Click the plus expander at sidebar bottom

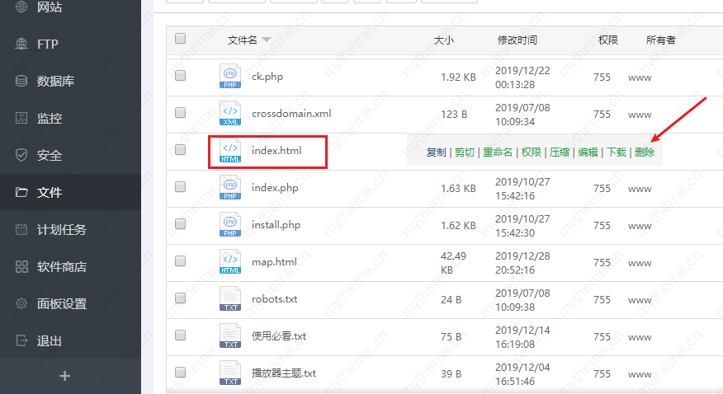65,376
